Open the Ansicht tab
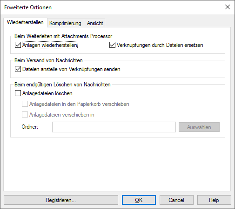The height and width of the screenshot is (209, 235). pos(95,23)
